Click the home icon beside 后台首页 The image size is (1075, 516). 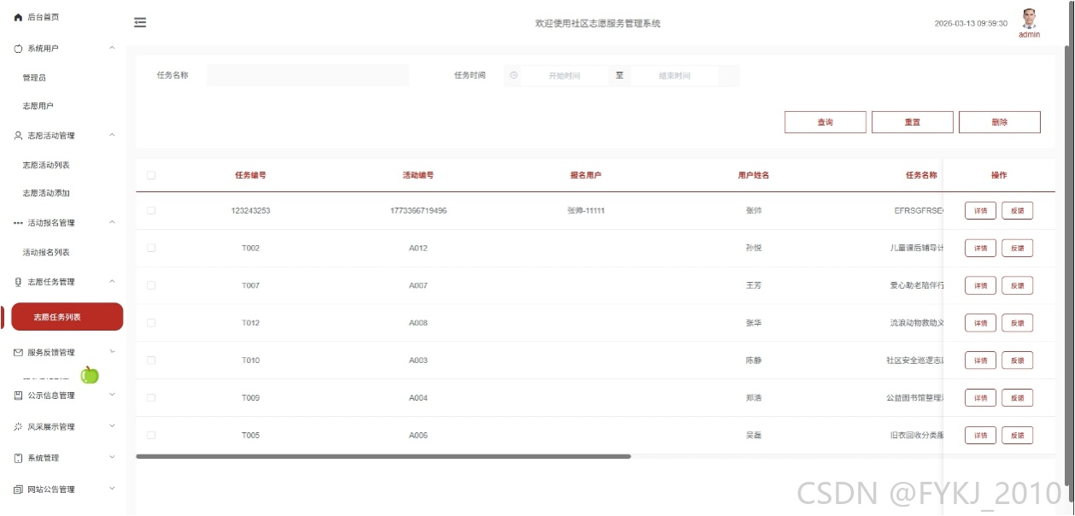[18, 17]
